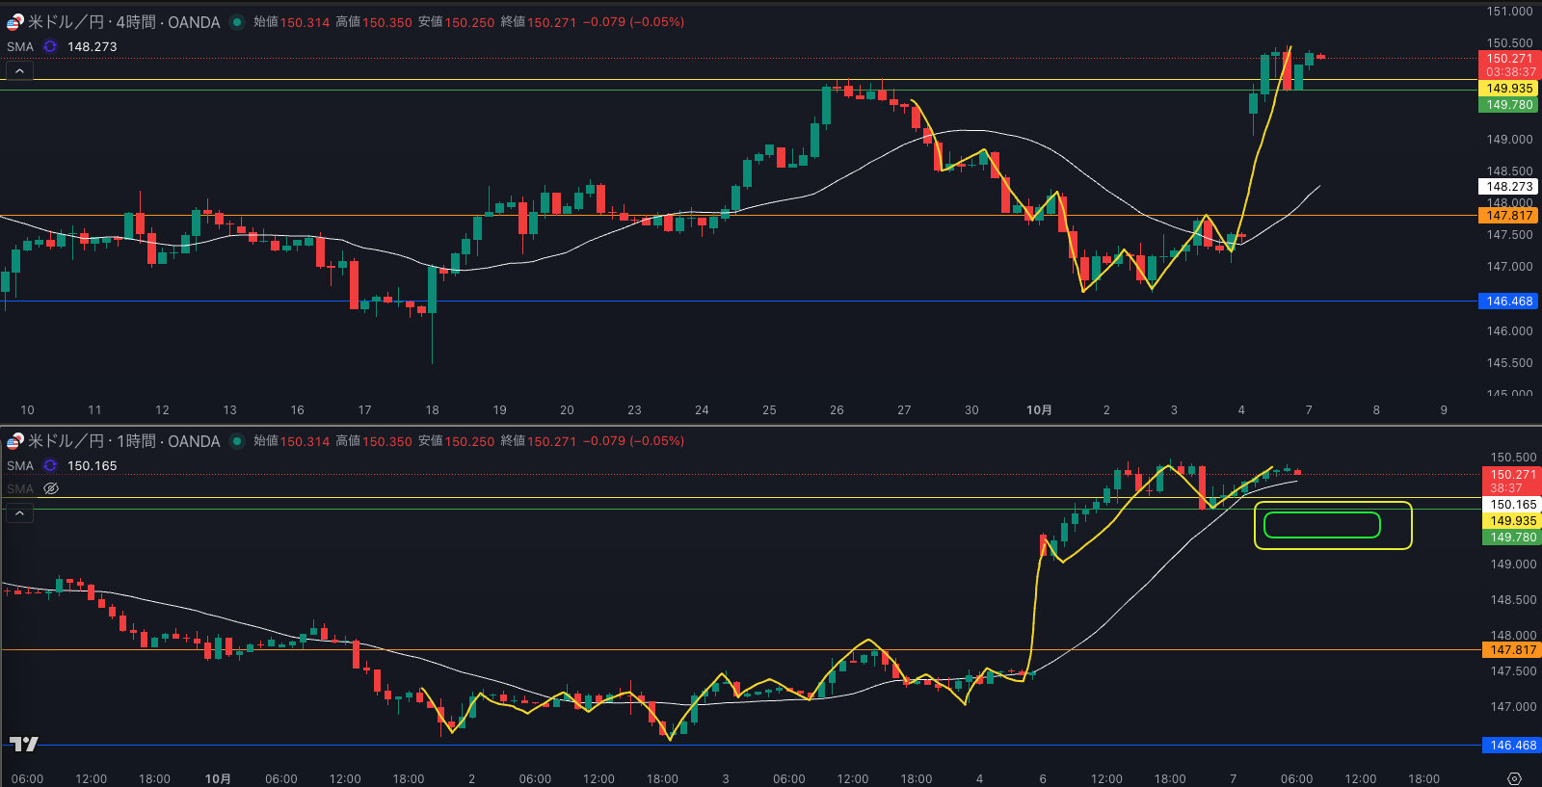Collapse indicator legend on the 4-hour chart
This screenshot has width=1542, height=787.
19,71
